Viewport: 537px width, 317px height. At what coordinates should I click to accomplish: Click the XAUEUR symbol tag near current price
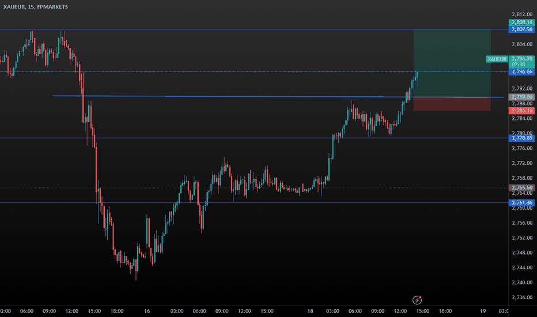click(x=497, y=59)
